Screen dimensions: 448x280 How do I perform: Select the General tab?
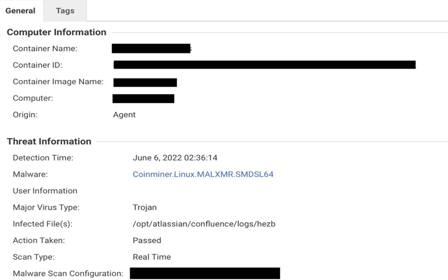[x=20, y=11]
